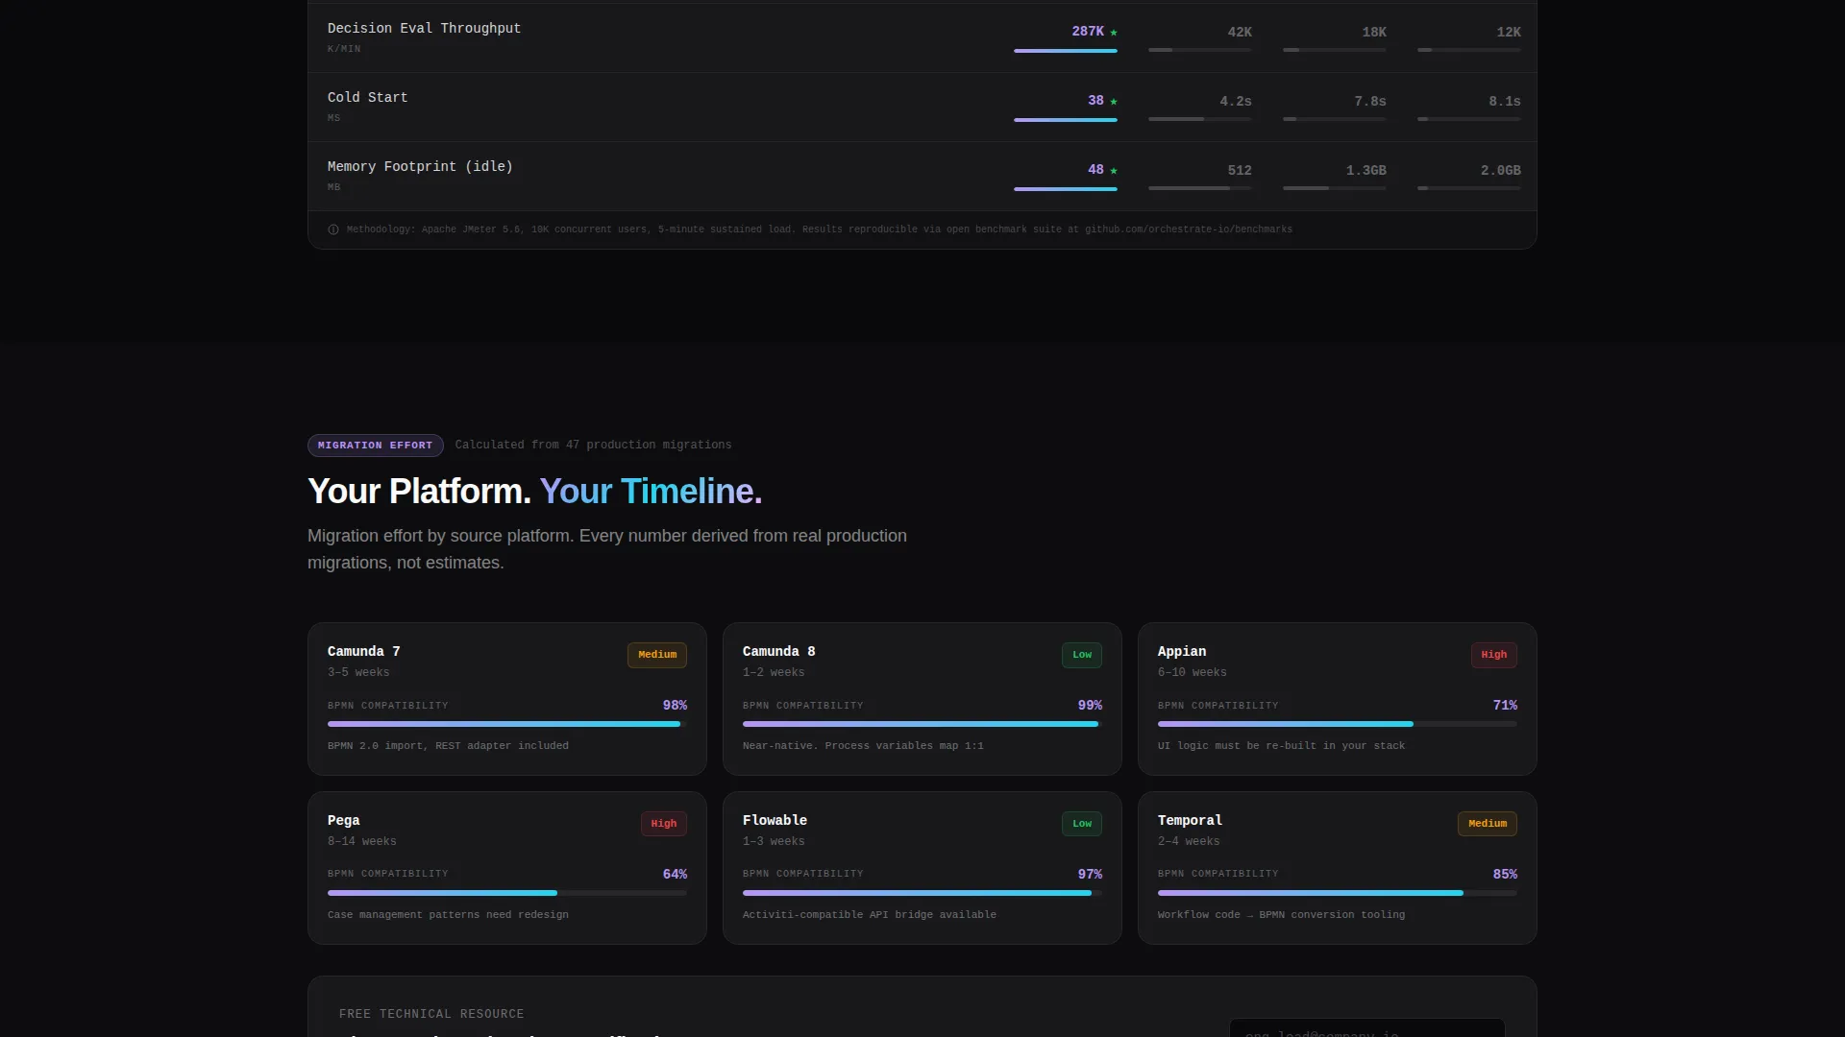
Task: Click 'Activiti-compatible API bridge available' note
Action: [x=870, y=915]
